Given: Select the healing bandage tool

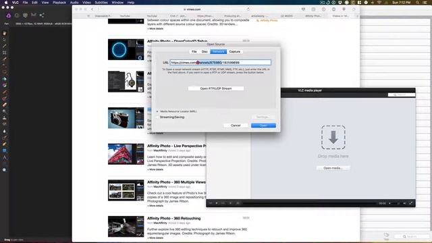Looking at the screenshot, I should [x=5, y=105].
